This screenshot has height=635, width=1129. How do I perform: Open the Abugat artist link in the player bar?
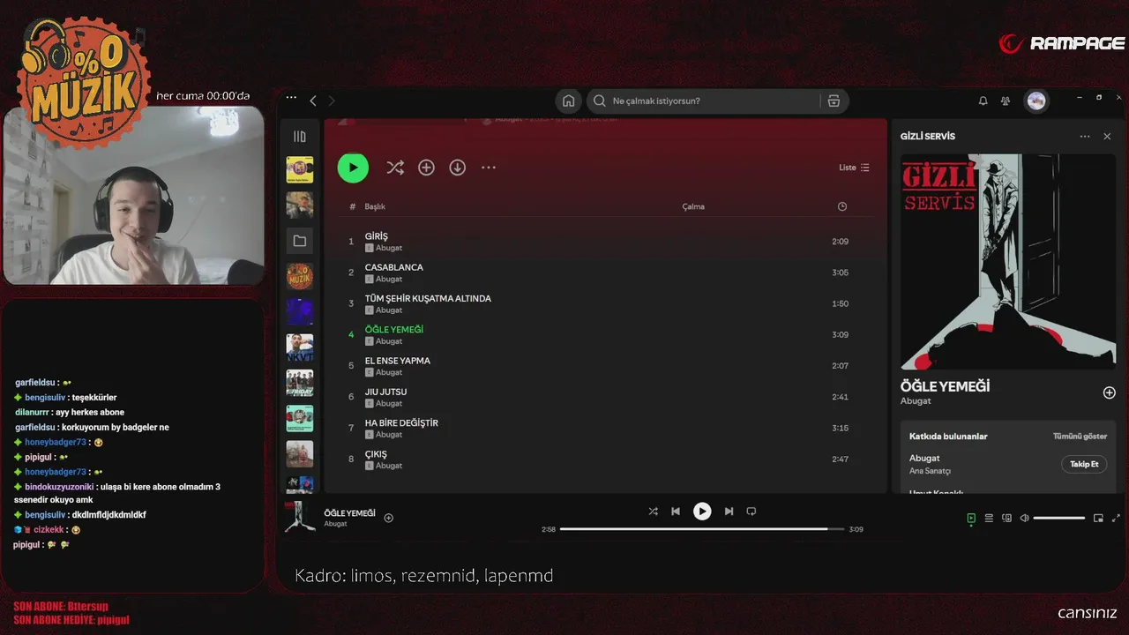pyautogui.click(x=335, y=524)
